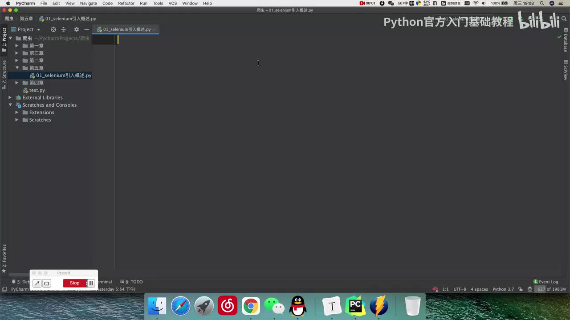The height and width of the screenshot is (320, 570).
Task: Open the Event Log
Action: (x=546, y=282)
